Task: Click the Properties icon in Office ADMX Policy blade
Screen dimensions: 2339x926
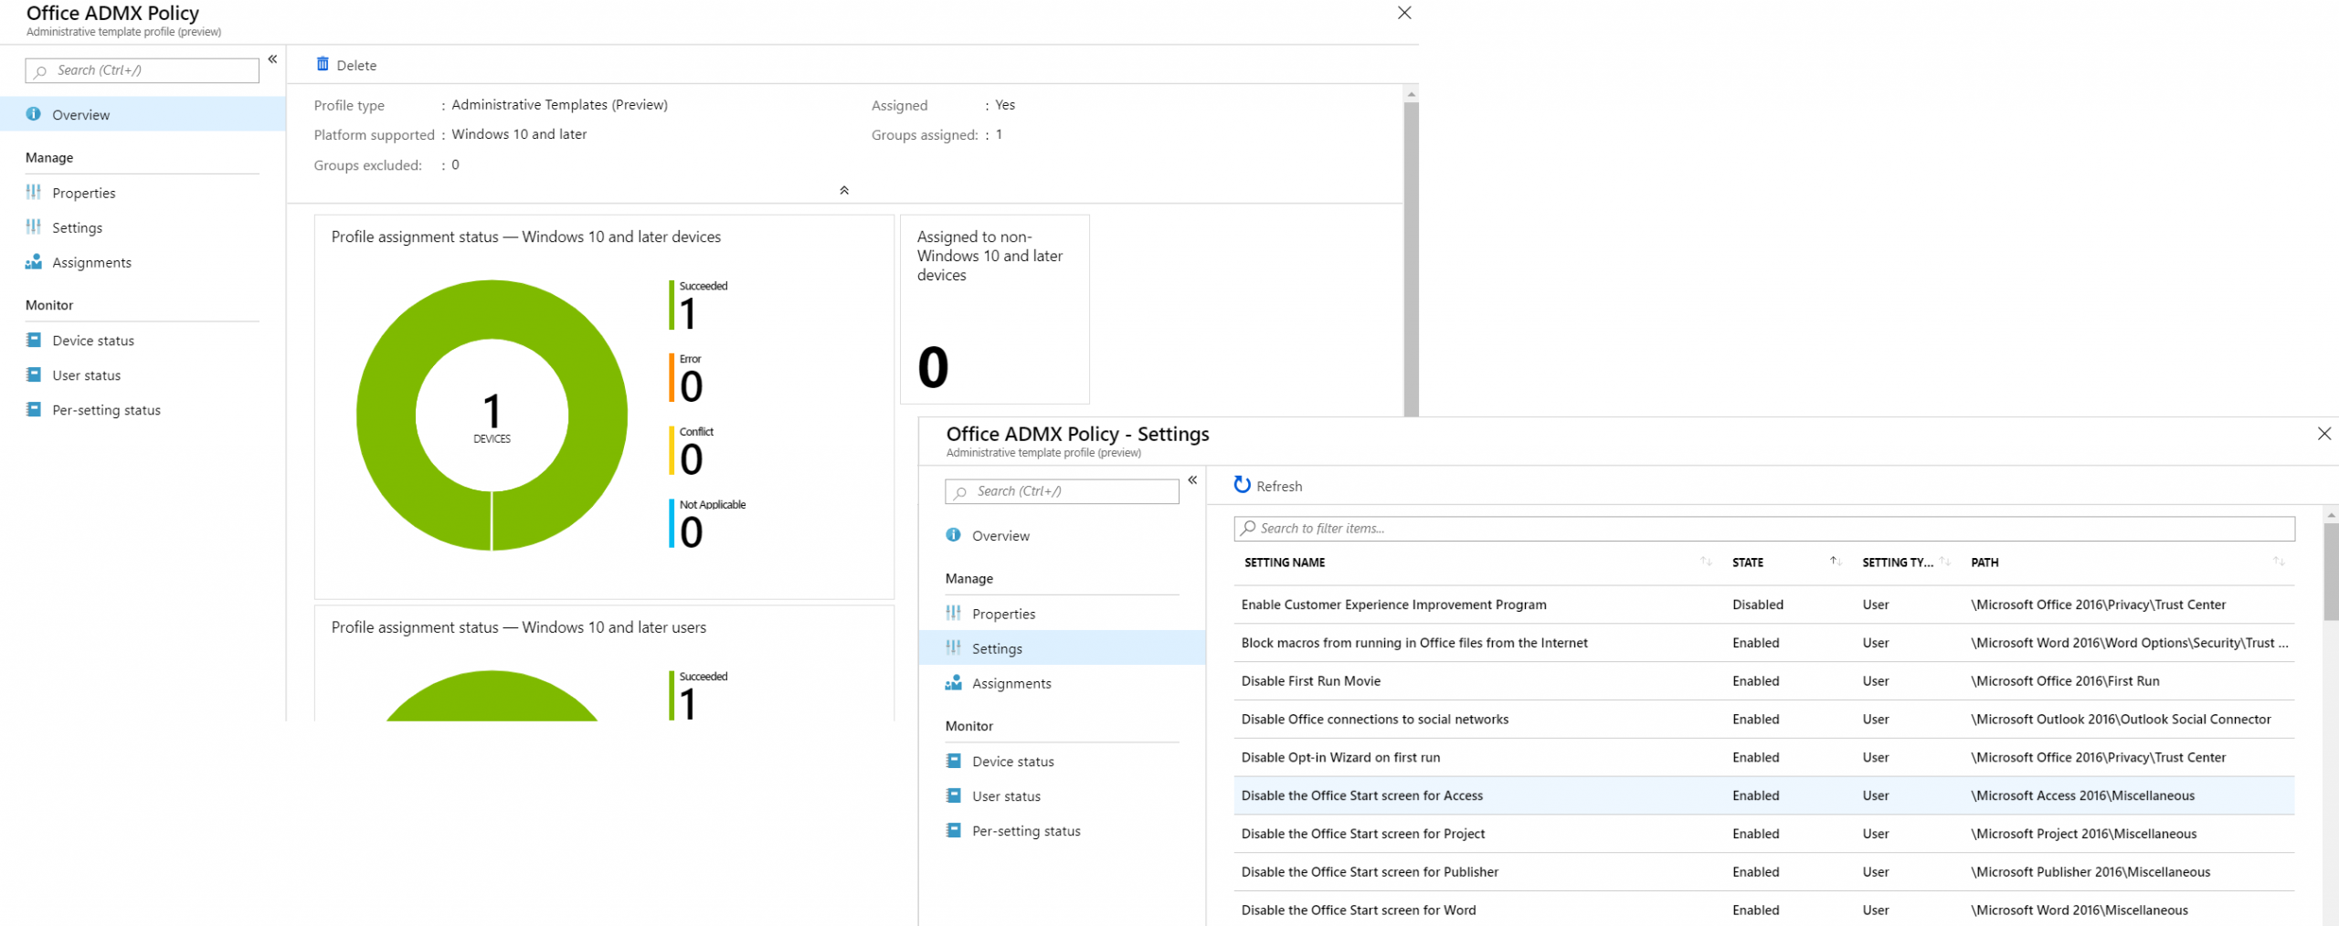Action: click(34, 192)
